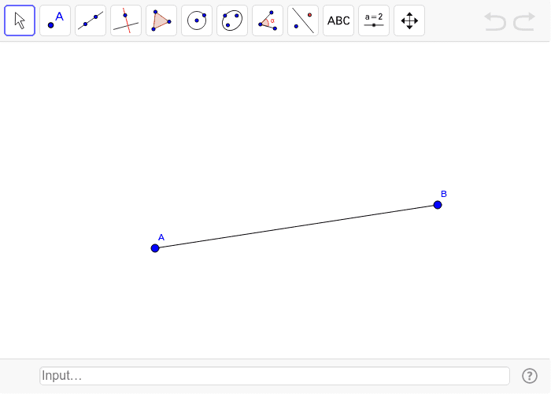Select point B on the canvas
The height and width of the screenshot is (394, 551).
[x=438, y=205]
